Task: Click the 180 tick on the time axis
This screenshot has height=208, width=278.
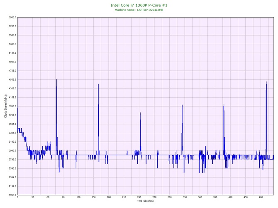Action: [109, 197]
